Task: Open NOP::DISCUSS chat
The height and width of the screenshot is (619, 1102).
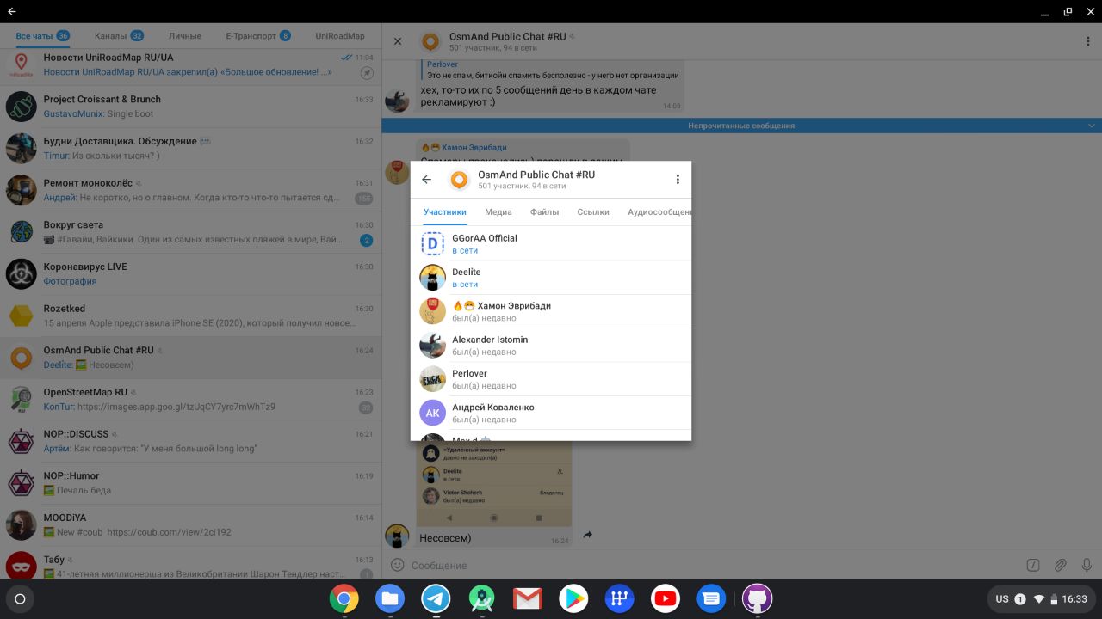Action: (190, 441)
